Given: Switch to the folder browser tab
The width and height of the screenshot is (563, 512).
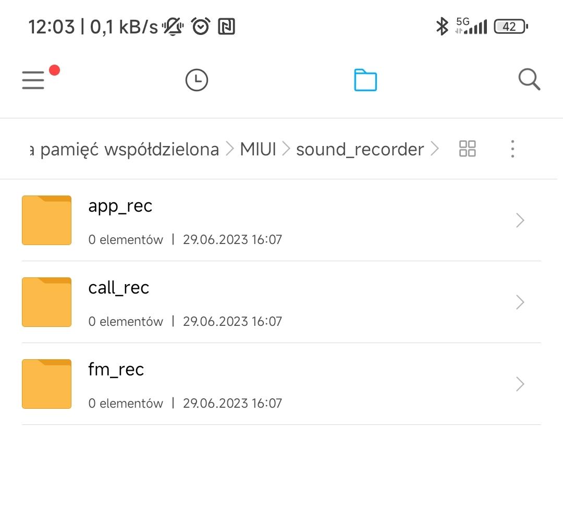Looking at the screenshot, I should (365, 80).
